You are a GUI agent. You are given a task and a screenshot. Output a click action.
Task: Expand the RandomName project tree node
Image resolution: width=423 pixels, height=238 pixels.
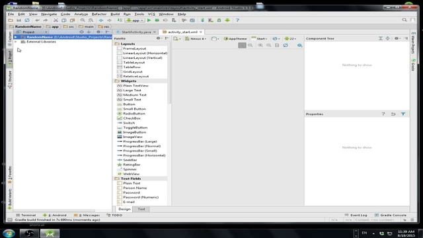tap(16, 37)
